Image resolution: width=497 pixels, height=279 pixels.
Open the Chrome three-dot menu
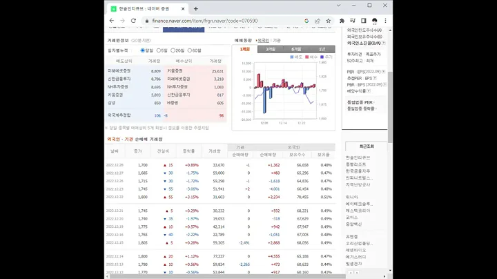(x=385, y=21)
